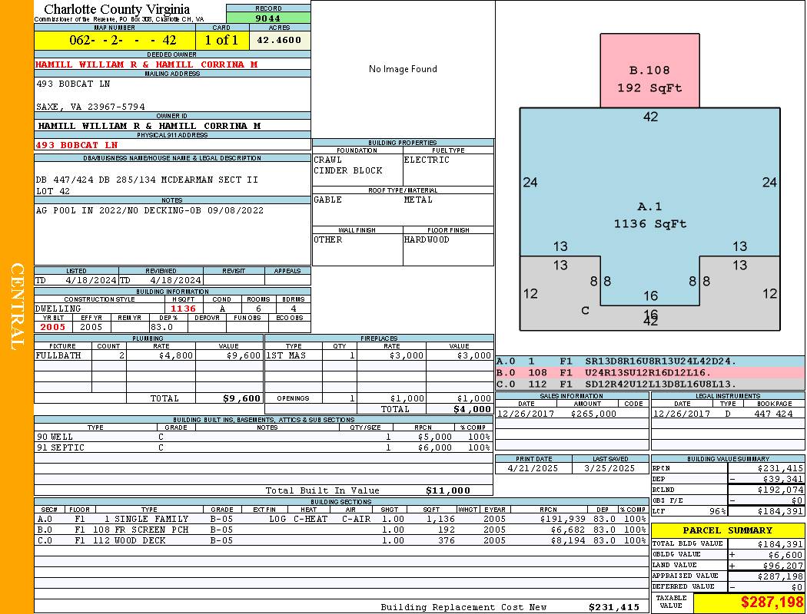Viewport: 807px width, 614px height.
Task: Click the roof material METAL
Action: pos(418,200)
